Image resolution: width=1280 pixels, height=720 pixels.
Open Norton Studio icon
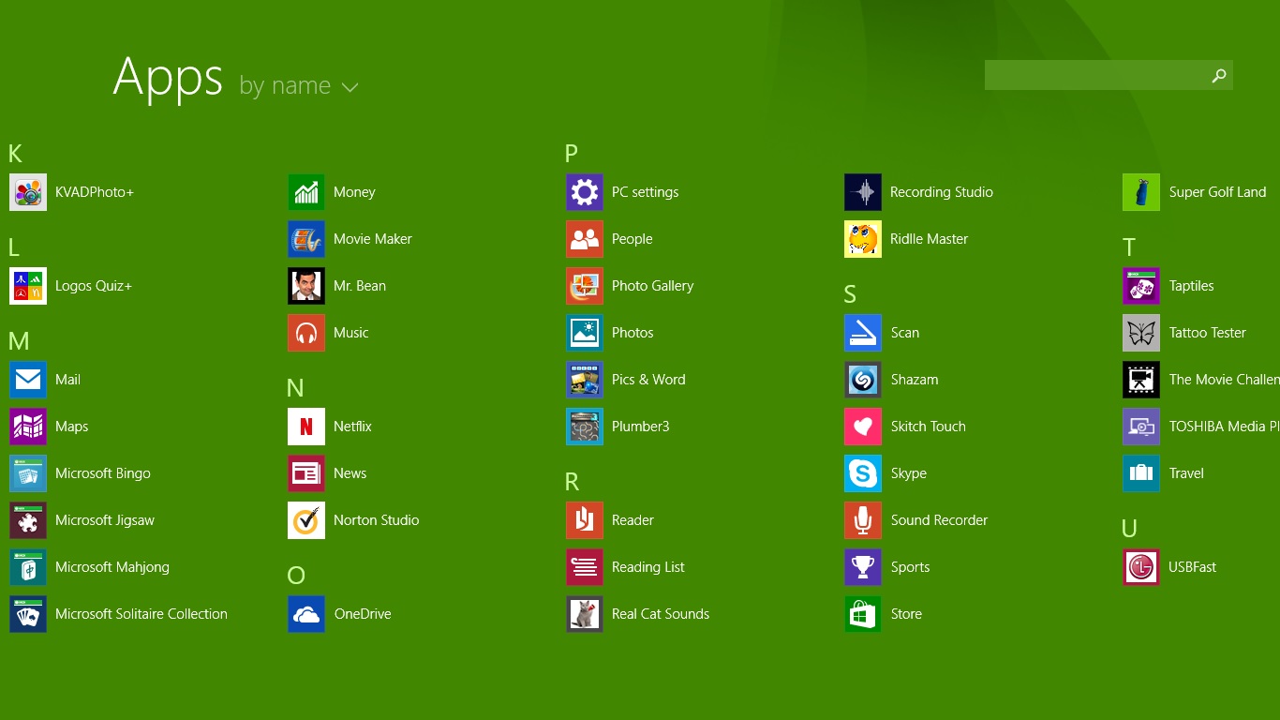pyautogui.click(x=306, y=520)
